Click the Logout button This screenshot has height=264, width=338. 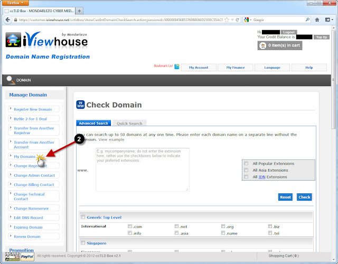tap(289, 32)
